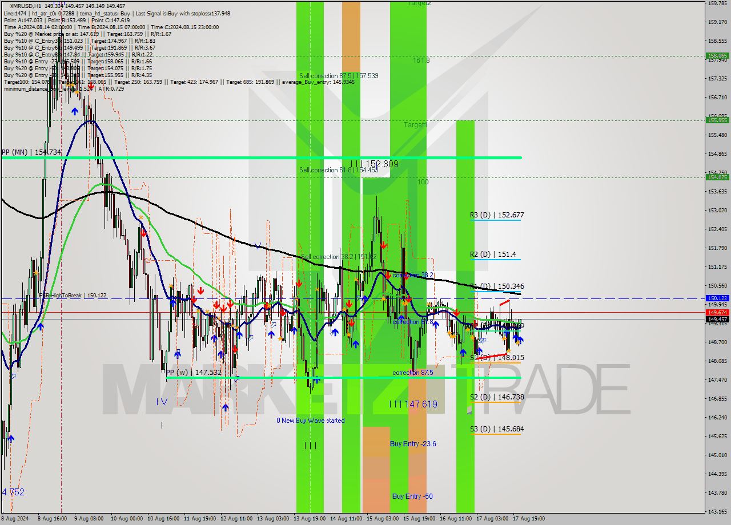Click the 10 Aug 16:00 time axis label
731x525 pixels.
tap(162, 519)
